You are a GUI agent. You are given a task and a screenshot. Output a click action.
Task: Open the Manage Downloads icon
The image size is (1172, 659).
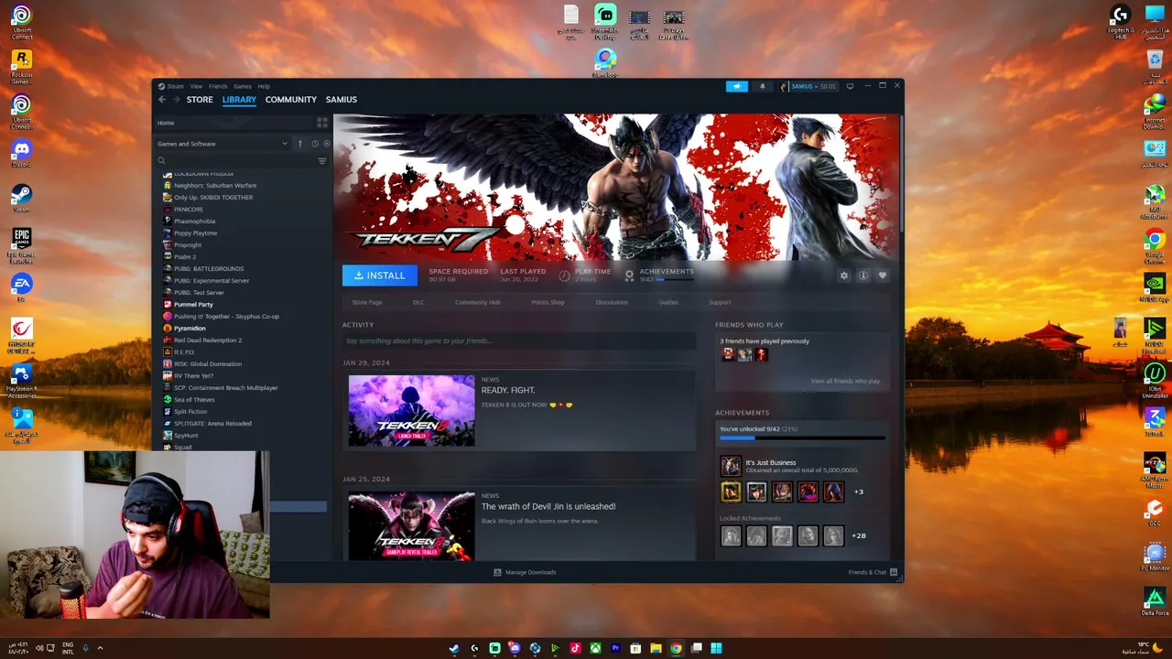497,572
